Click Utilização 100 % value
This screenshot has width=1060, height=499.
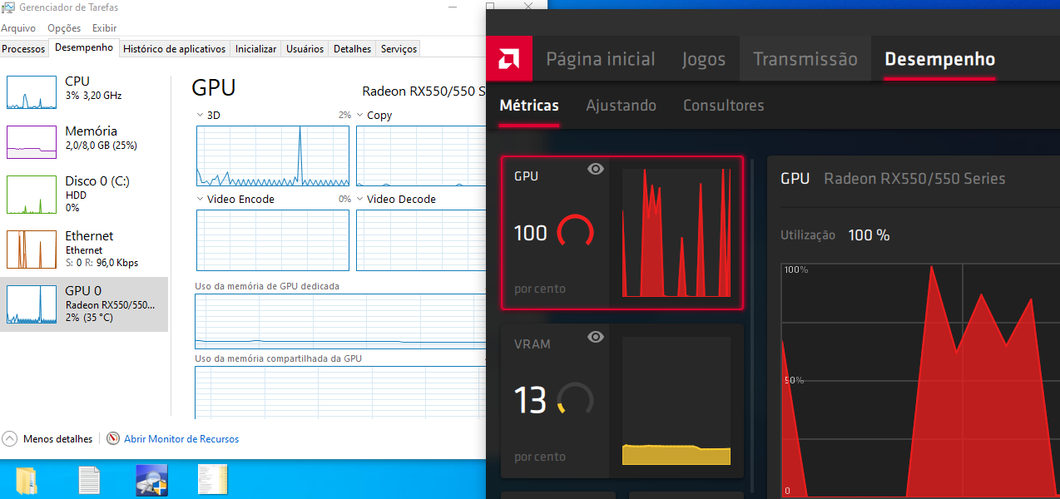pyautogui.click(x=869, y=235)
